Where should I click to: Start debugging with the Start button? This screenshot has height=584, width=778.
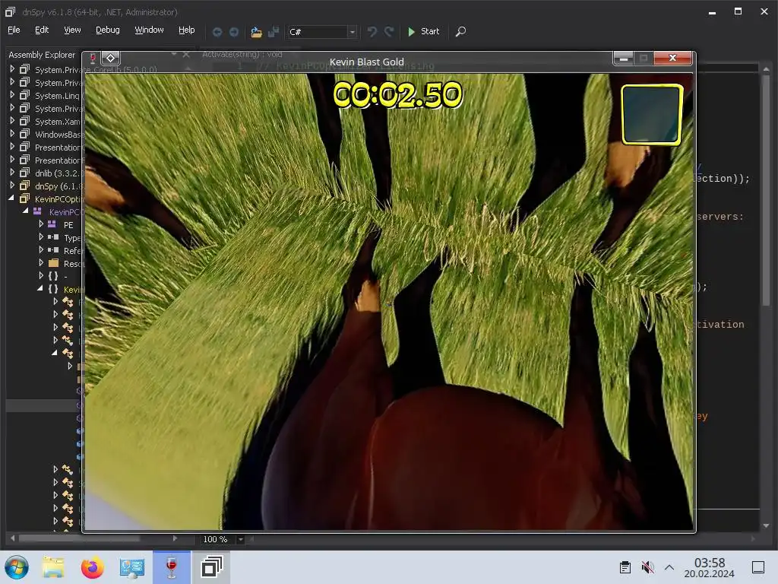click(423, 31)
